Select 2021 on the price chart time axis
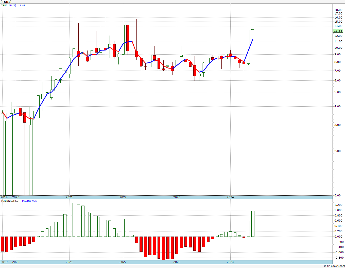345x268 pixels. pos(69,197)
